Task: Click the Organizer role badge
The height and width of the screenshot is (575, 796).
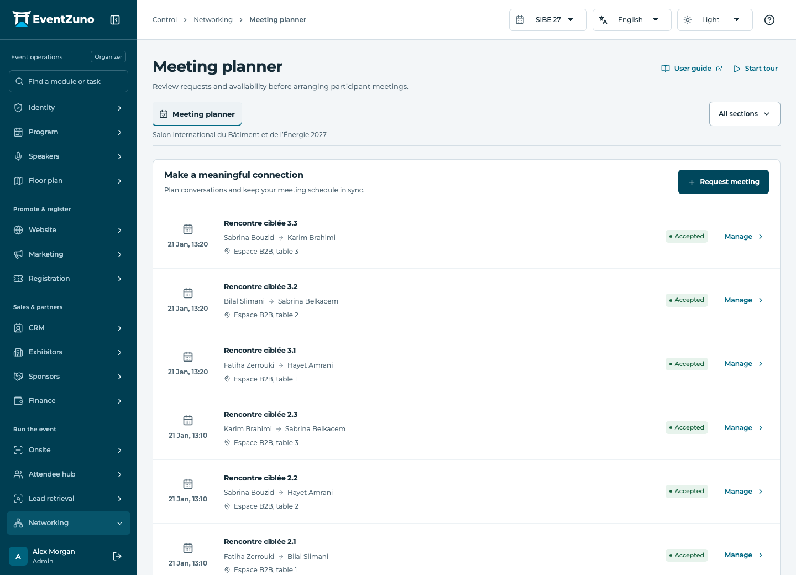Action: tap(108, 57)
